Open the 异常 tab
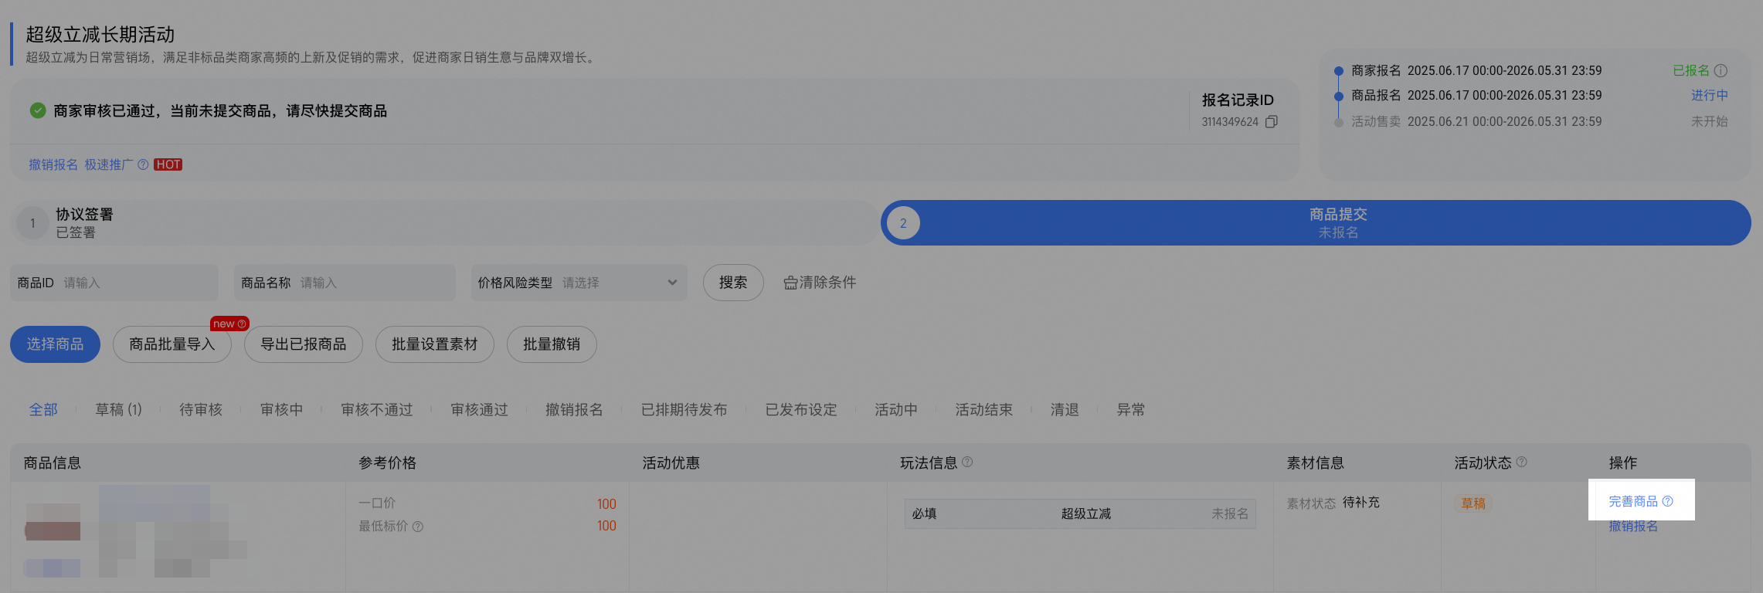Screen dimensions: 1763x593 (1130, 409)
